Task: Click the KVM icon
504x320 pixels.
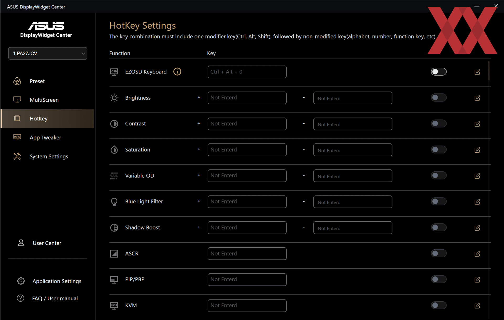Action: [x=114, y=306]
